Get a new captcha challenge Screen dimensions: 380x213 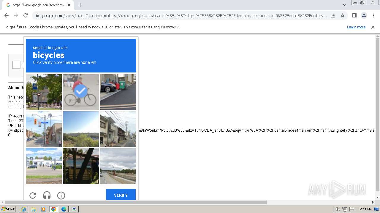tap(33, 195)
